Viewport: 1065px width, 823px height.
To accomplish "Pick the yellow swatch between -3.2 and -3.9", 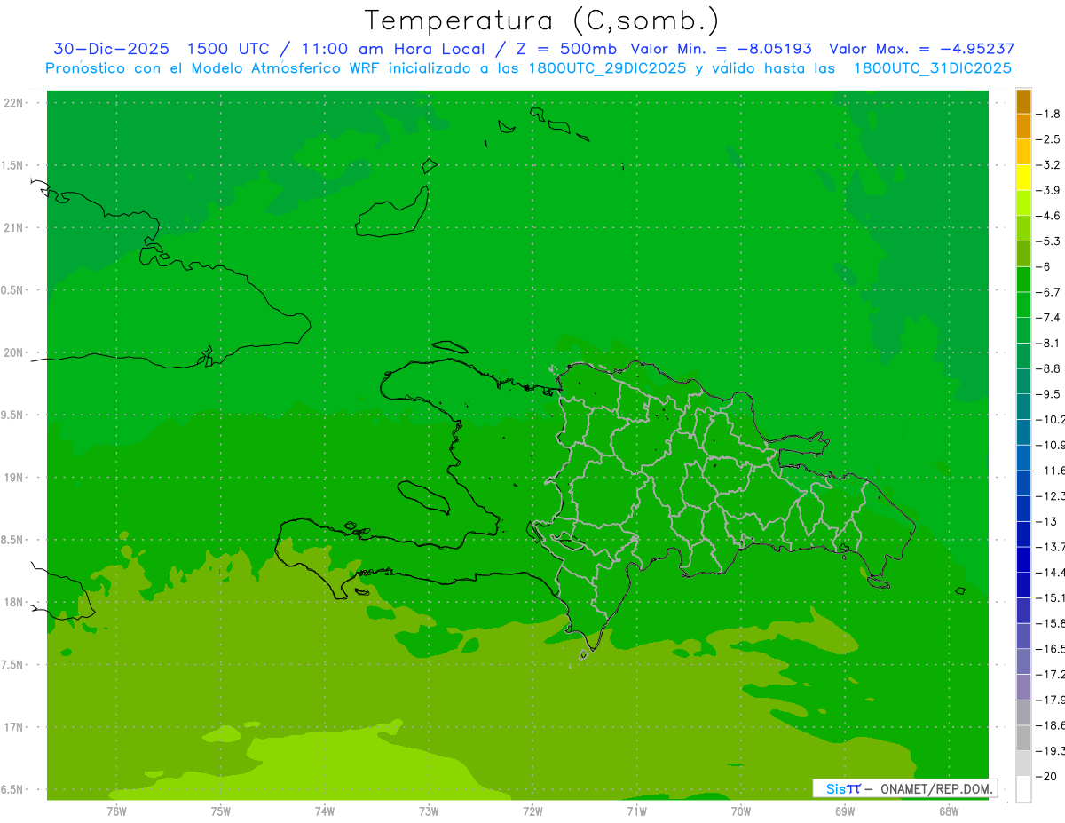I will 1023,178.
